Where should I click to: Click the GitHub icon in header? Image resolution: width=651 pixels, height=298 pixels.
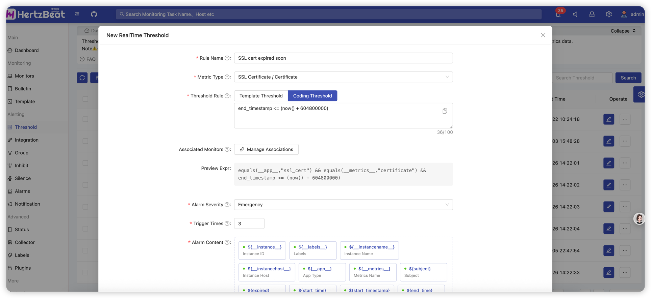(94, 14)
